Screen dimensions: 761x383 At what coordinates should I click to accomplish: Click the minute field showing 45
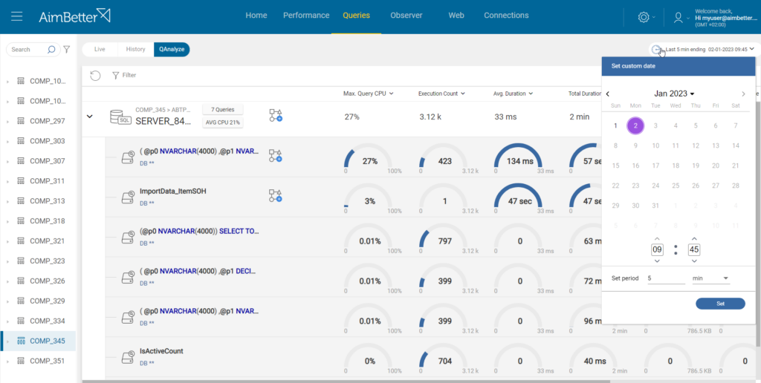coord(694,250)
